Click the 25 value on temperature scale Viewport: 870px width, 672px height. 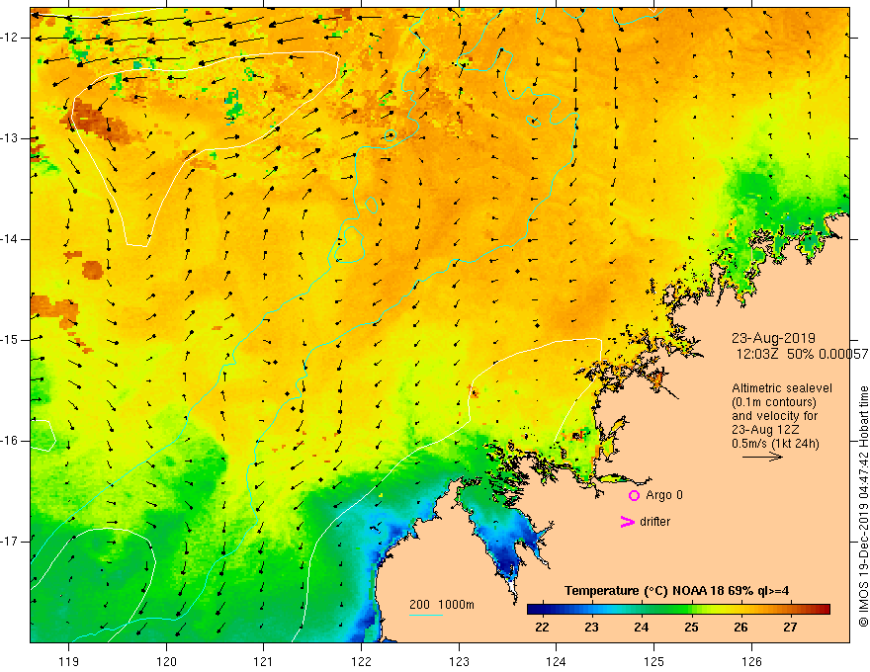pyautogui.click(x=691, y=628)
